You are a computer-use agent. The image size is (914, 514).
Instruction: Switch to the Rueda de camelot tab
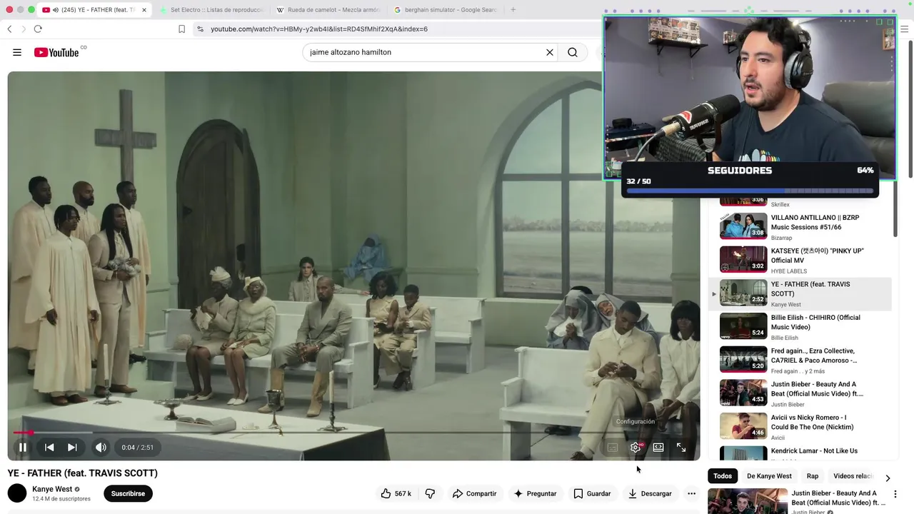coord(328,10)
